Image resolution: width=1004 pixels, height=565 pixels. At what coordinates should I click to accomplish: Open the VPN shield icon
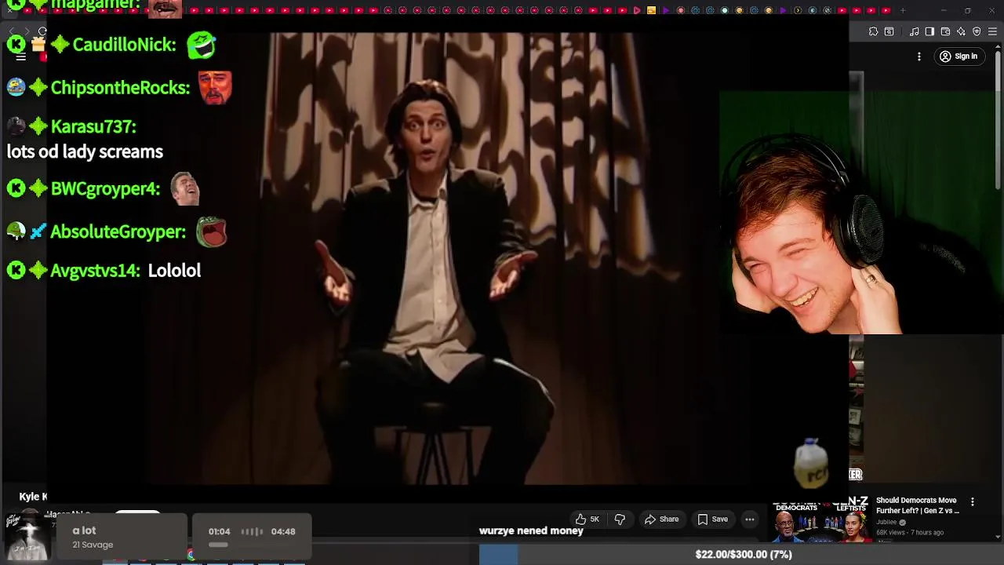coord(977,31)
